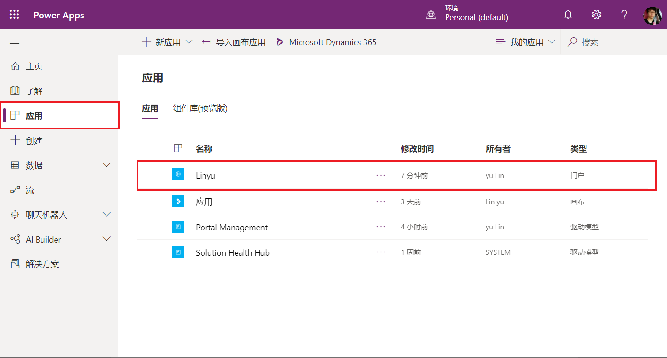
Task: Open the Solution Health Hub app name
Action: coord(233,252)
